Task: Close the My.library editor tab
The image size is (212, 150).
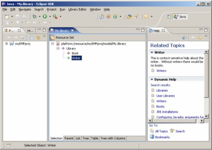Action: [x=73, y=31]
